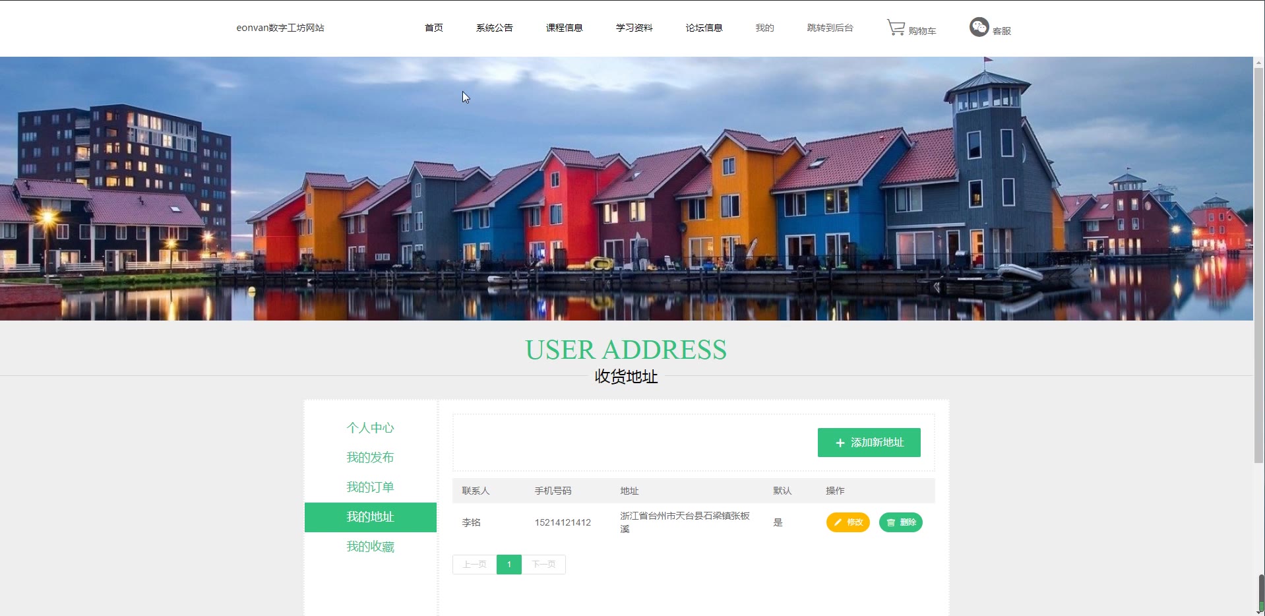Image resolution: width=1265 pixels, height=616 pixels.
Task: Click the 上一页 pagination button
Action: [475, 565]
